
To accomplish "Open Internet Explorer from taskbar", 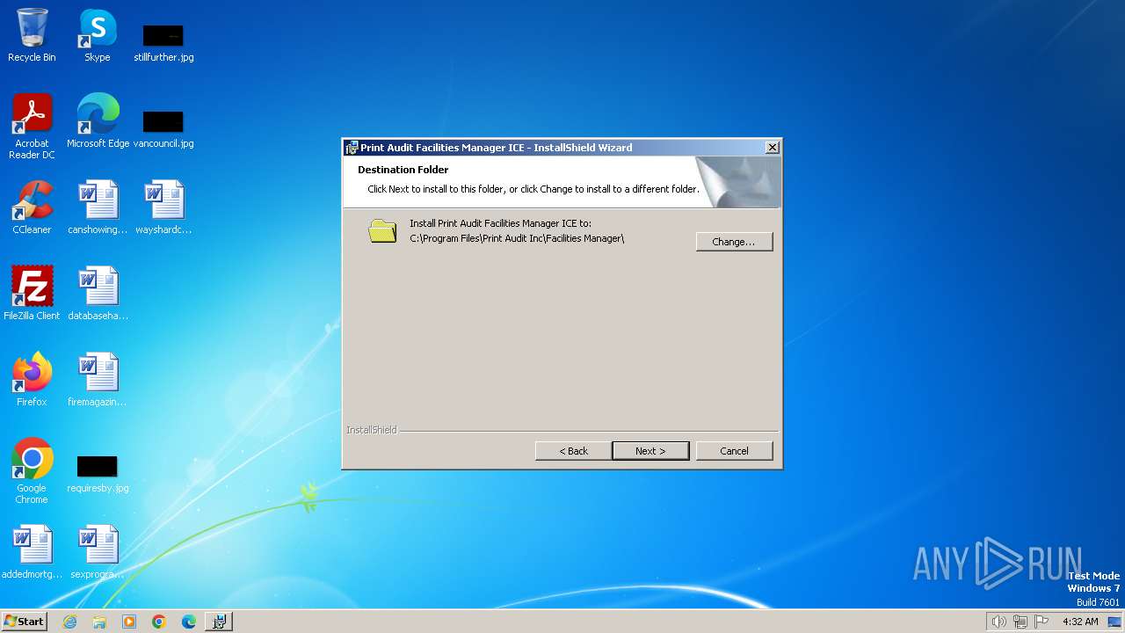I will coord(70,622).
